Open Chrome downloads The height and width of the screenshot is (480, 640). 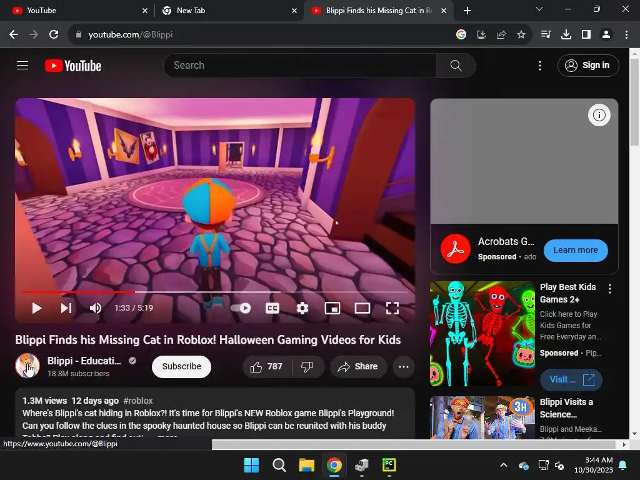point(566,35)
